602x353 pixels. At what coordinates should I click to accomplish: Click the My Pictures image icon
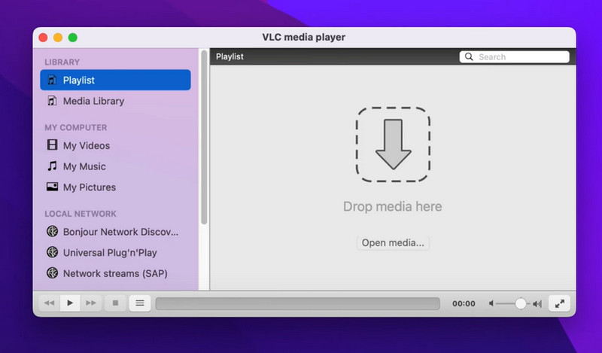[x=52, y=187]
